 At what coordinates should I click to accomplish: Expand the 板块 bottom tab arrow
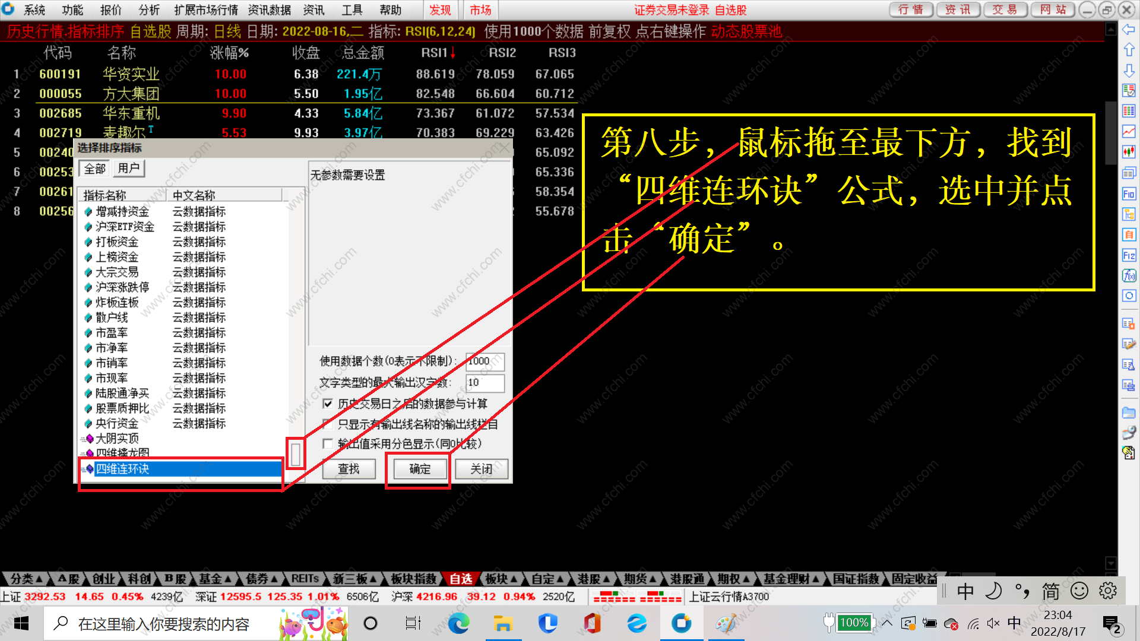514,579
